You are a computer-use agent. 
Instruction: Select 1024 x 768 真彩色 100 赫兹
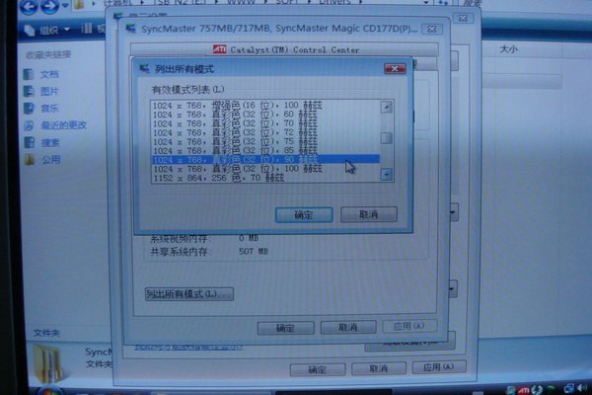coord(265,169)
